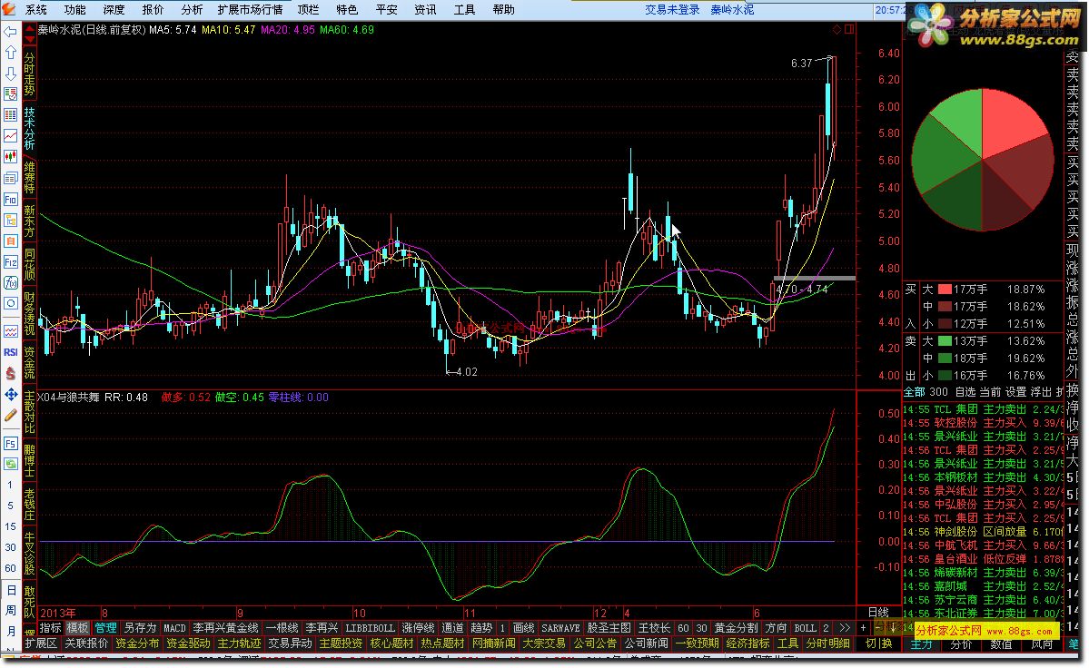
Task: Click the F12 icon in left toolbar
Action: [10, 261]
